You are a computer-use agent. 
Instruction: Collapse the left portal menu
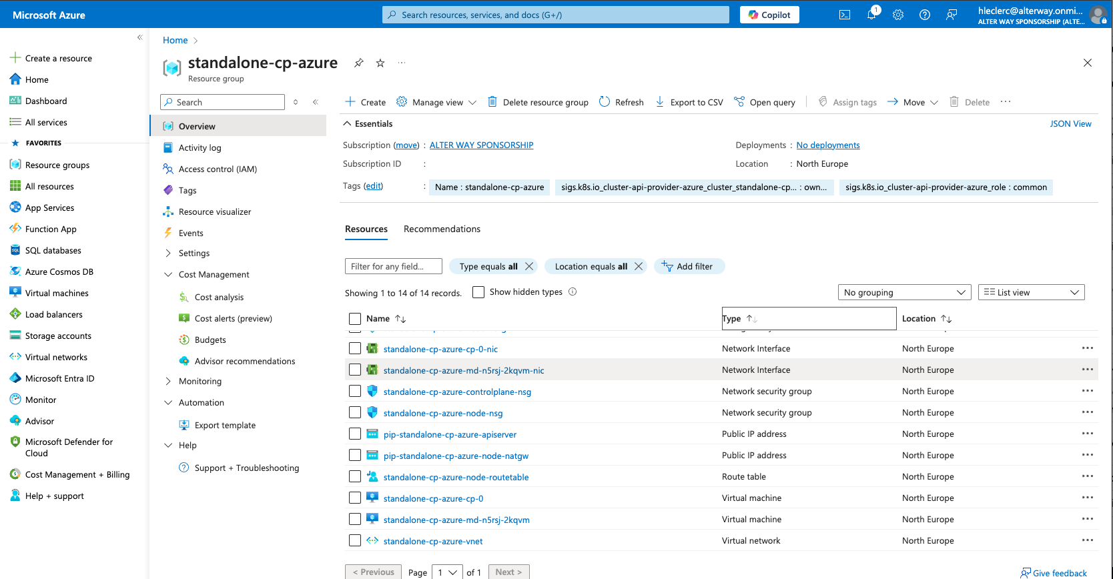click(x=139, y=37)
